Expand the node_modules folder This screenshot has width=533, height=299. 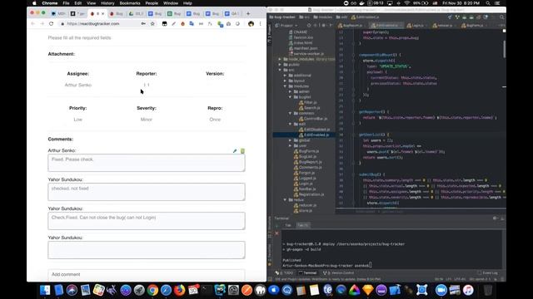(x=280, y=59)
